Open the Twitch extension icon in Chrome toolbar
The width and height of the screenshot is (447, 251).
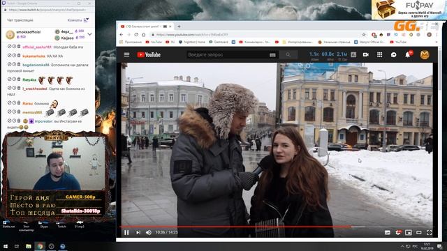tap(388, 34)
